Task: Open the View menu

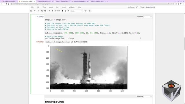Action: click(44, 7)
